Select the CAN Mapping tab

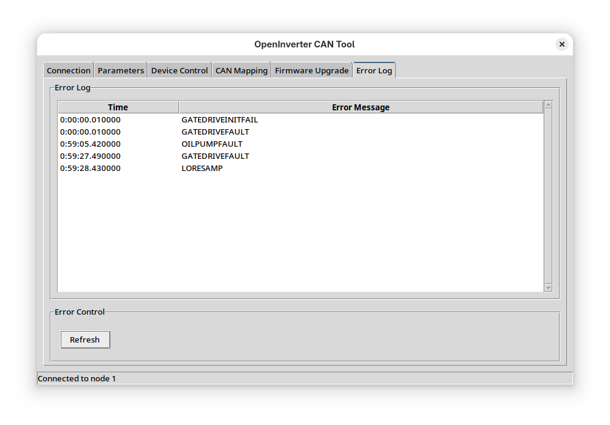click(x=241, y=70)
